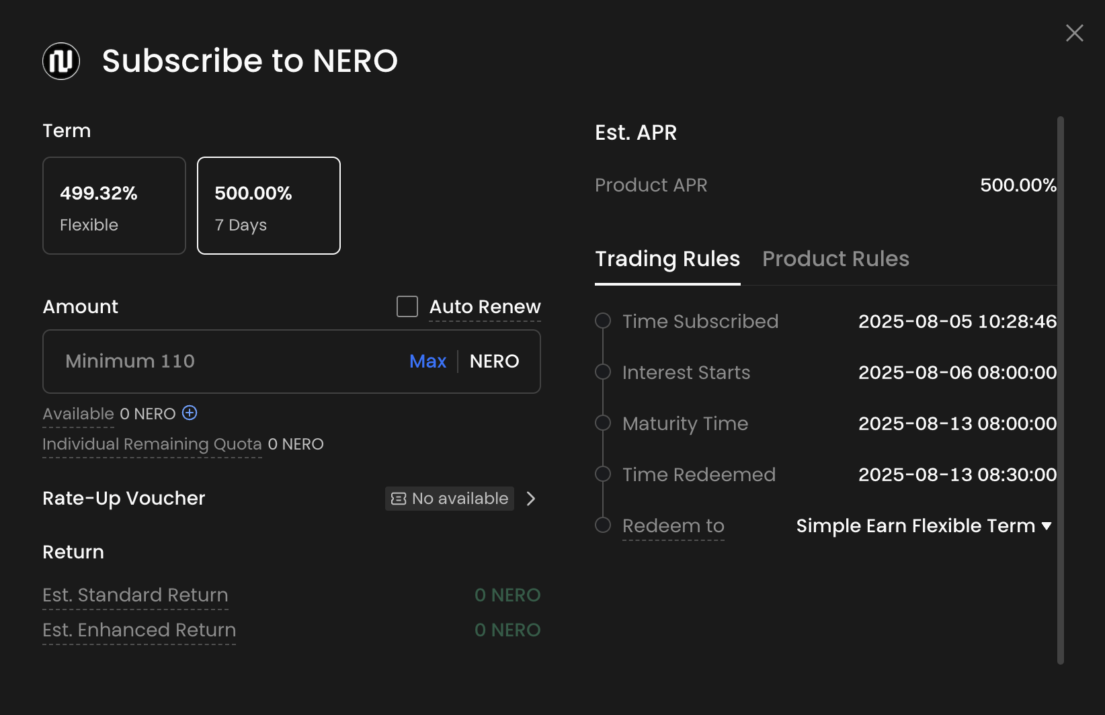Click the Maturity Time timeline marker
1105x715 pixels.
click(x=603, y=423)
